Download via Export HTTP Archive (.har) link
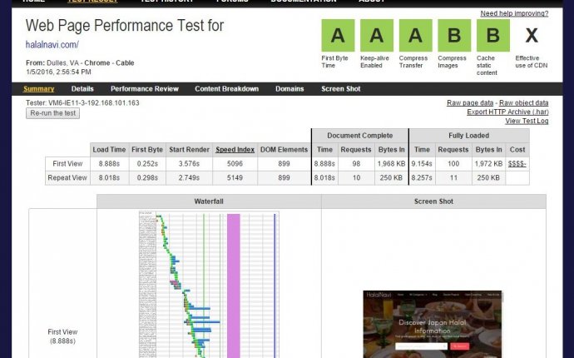This screenshot has height=358, width=574. click(x=507, y=112)
